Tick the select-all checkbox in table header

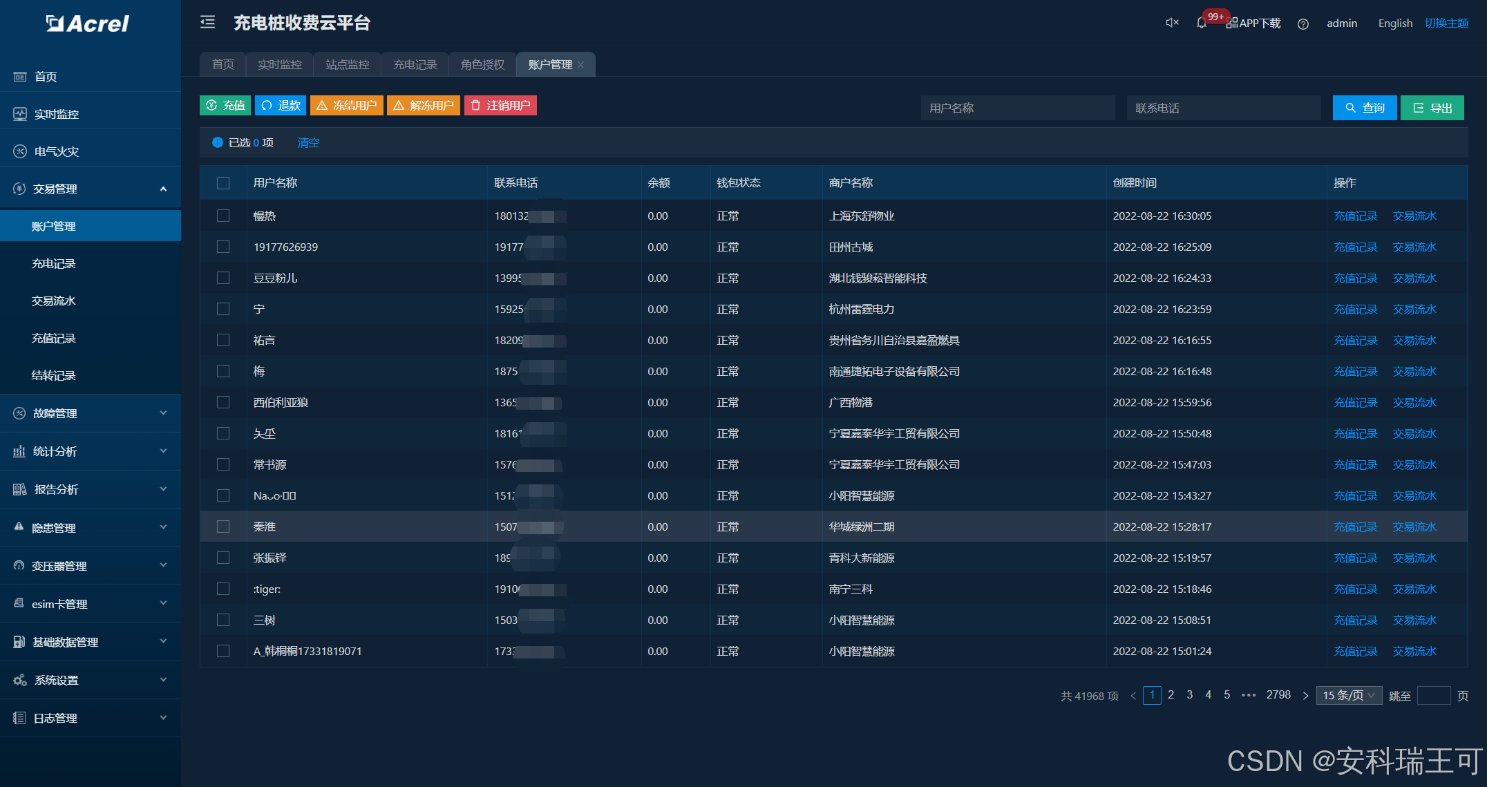click(x=223, y=183)
